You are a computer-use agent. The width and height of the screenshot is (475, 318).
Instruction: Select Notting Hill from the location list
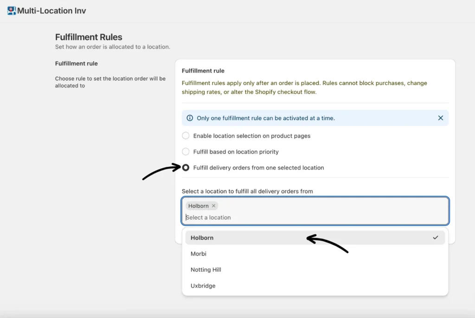coord(206,270)
